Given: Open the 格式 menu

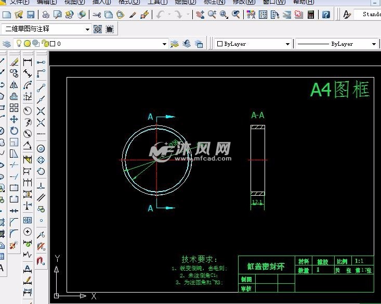Looking at the screenshot, I should click(129, 2).
